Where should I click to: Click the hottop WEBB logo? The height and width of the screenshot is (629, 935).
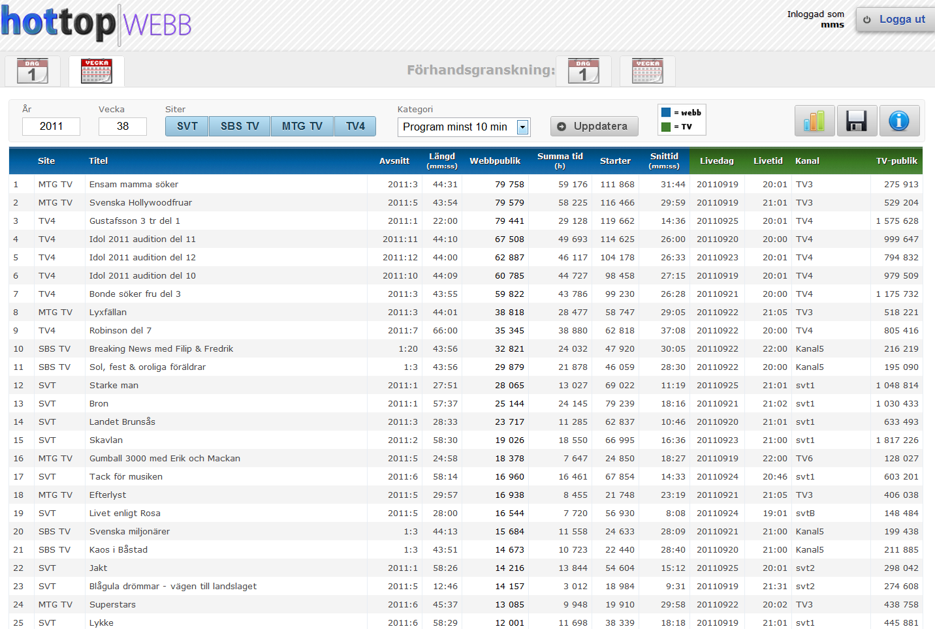click(96, 24)
